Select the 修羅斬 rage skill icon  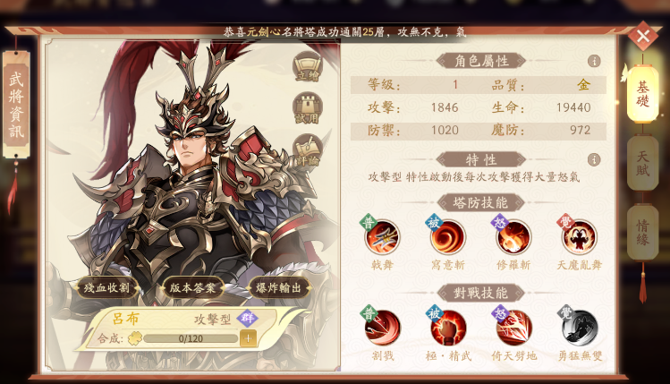point(513,237)
